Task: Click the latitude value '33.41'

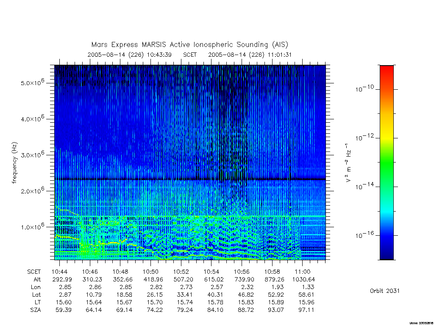Action: tap(185, 295)
